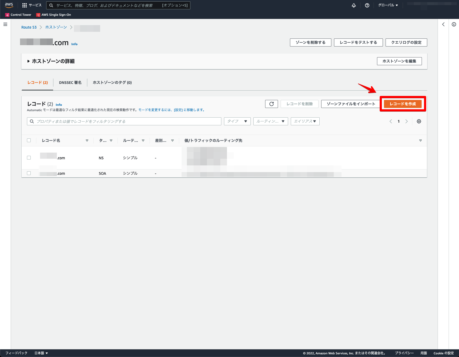Image resolution: width=459 pixels, height=357 pixels.
Task: Open the エイリアス filter dropdown
Action: tap(305, 121)
